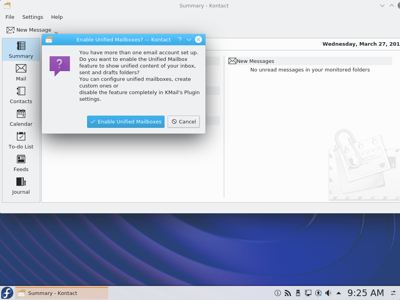The height and width of the screenshot is (300, 400).
Task: Open the audio volume tray icon
Action: 328,293
